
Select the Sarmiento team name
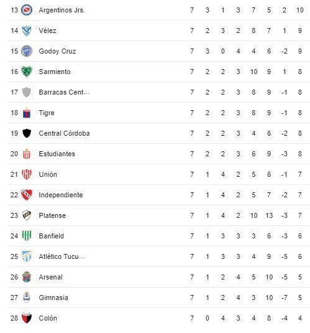[55, 72]
